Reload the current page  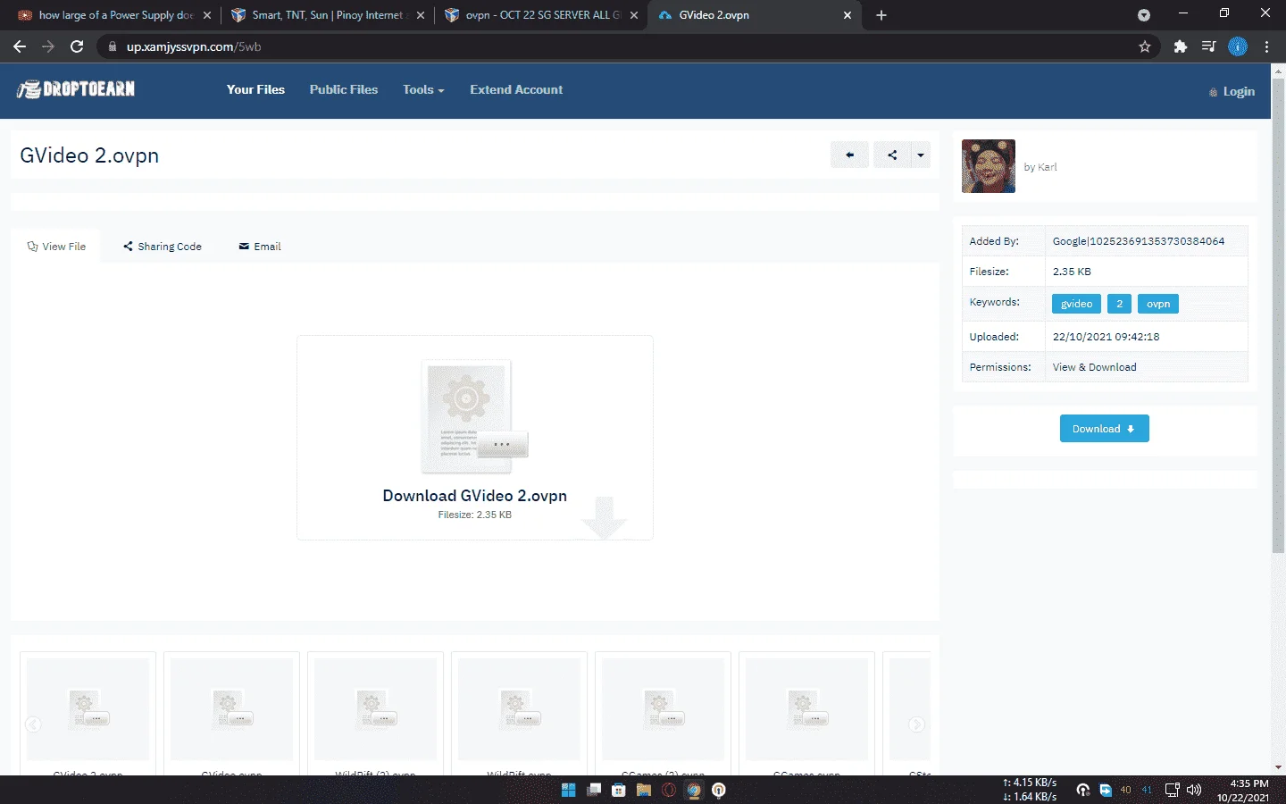(x=77, y=46)
